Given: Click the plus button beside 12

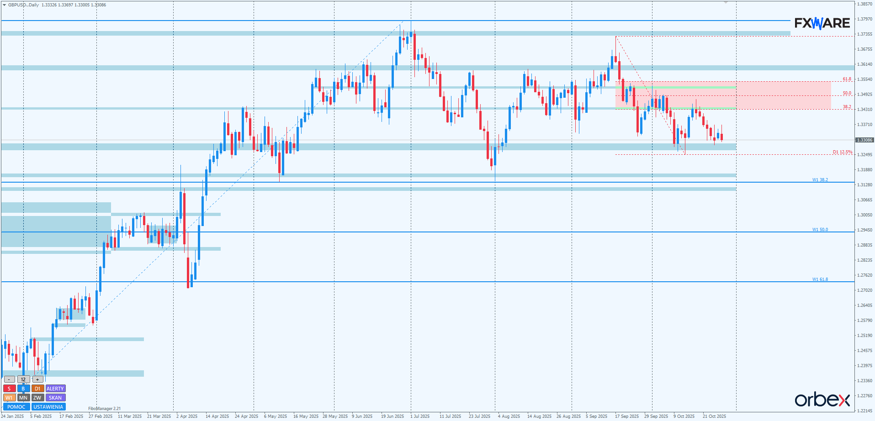Looking at the screenshot, I should 38,379.
